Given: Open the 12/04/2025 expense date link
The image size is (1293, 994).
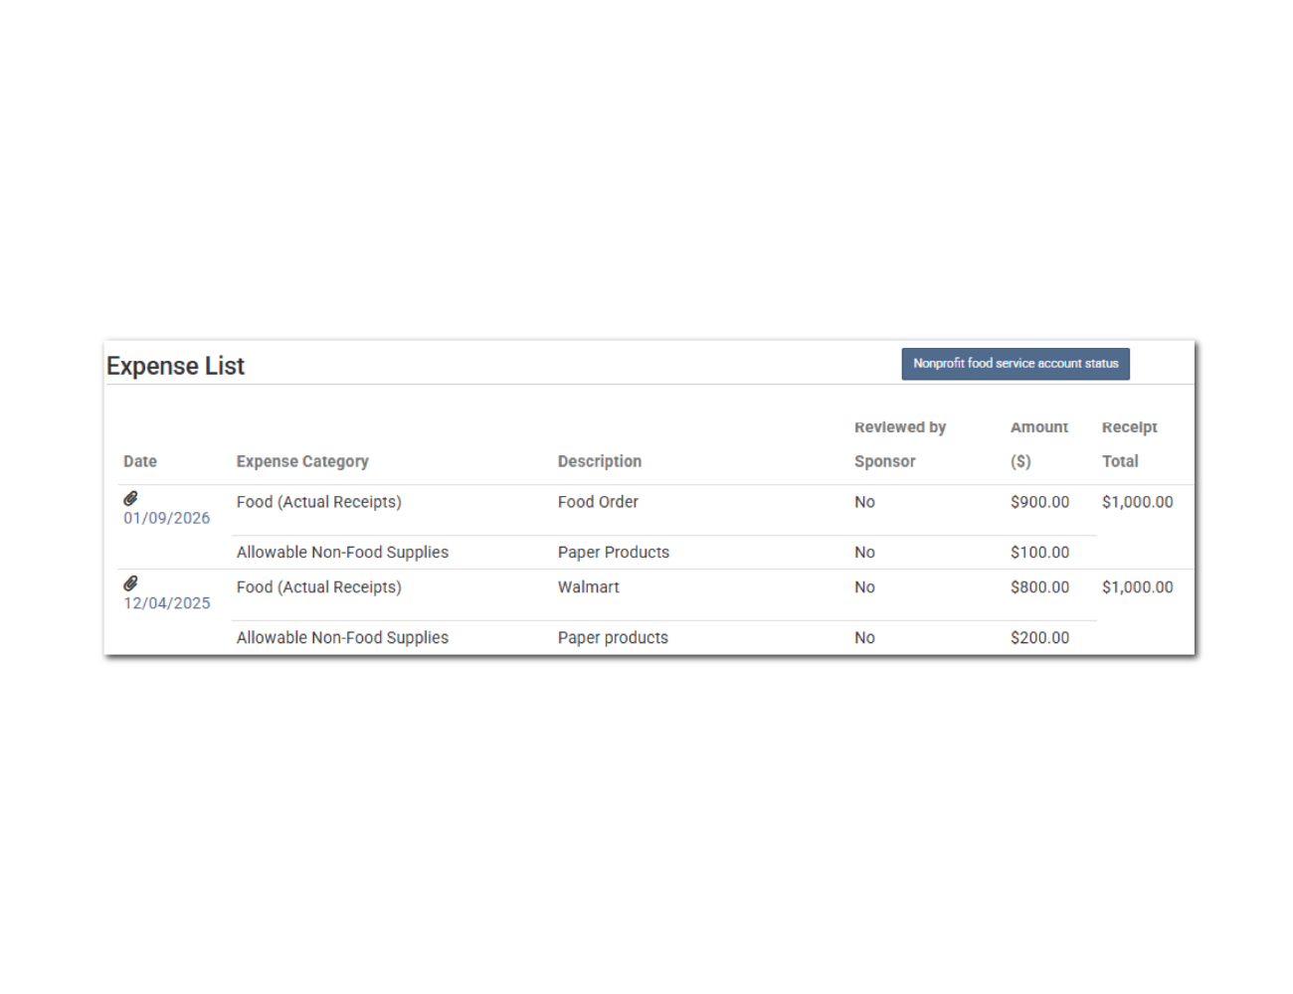Looking at the screenshot, I should coord(167,603).
